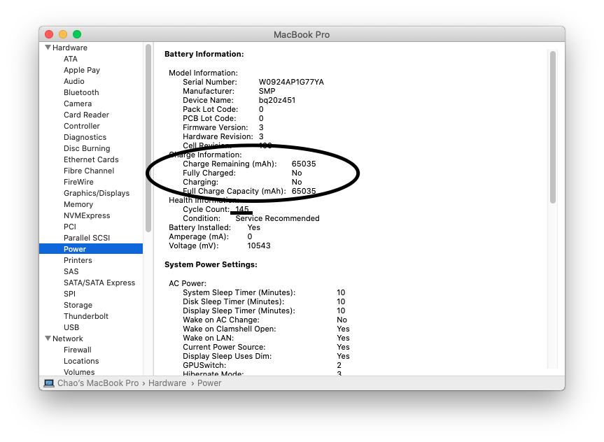Click the Battery Installed label
Image resolution: width=604 pixels, height=442 pixels.
pos(199,227)
